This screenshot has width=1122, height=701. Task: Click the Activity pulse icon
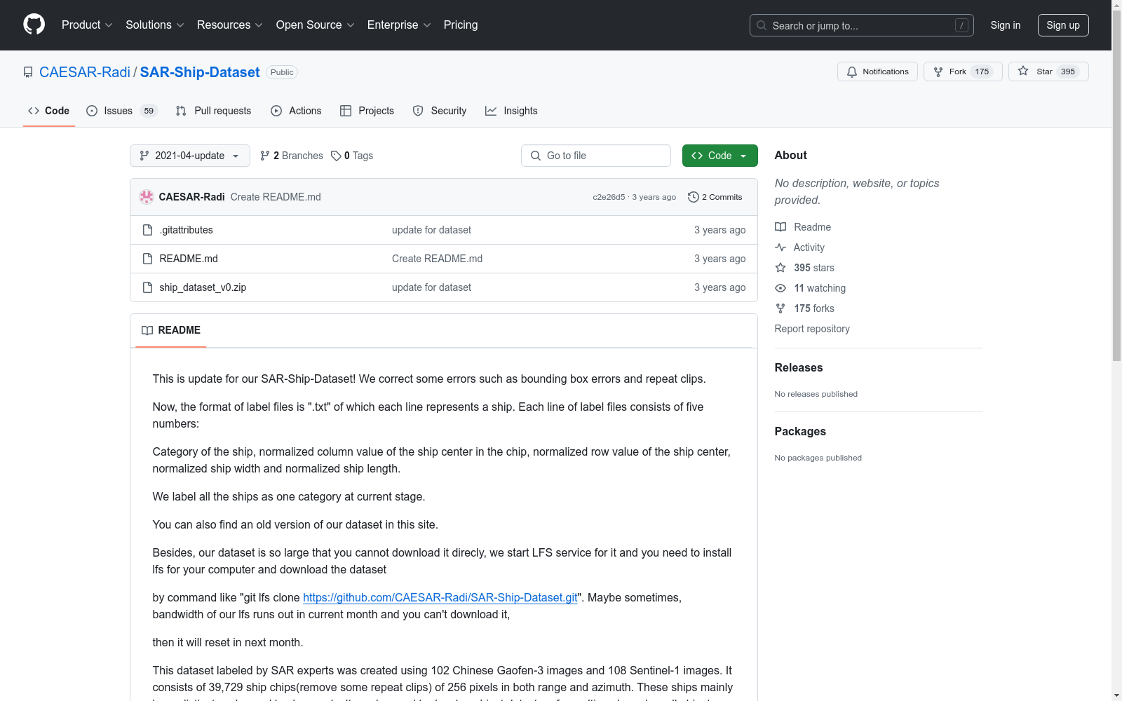pyautogui.click(x=780, y=247)
